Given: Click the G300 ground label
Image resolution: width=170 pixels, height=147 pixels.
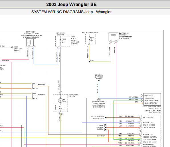Looking at the screenshot, I should tap(16, 47).
